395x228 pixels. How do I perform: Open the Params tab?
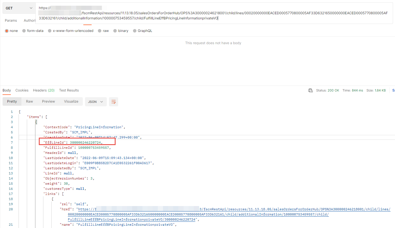pos(11,21)
